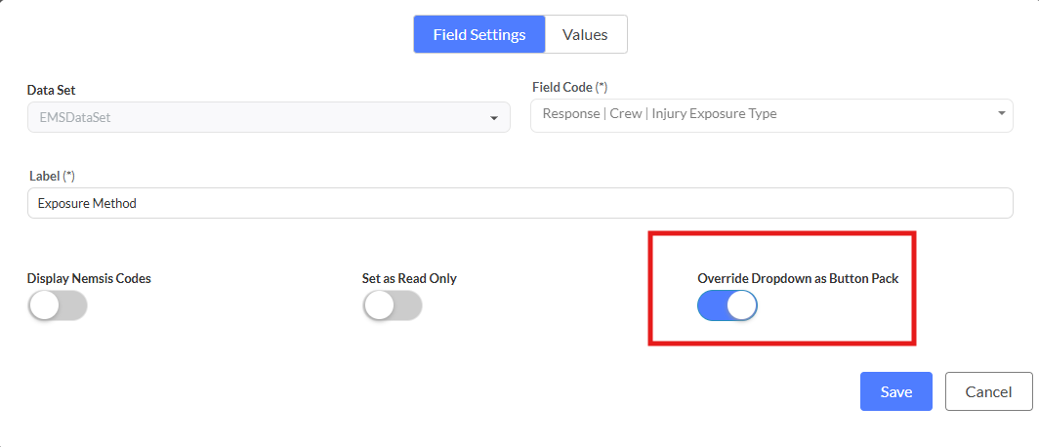Click the Override Dropdown as Button Pack text
This screenshot has height=447, width=1039.
[797, 278]
